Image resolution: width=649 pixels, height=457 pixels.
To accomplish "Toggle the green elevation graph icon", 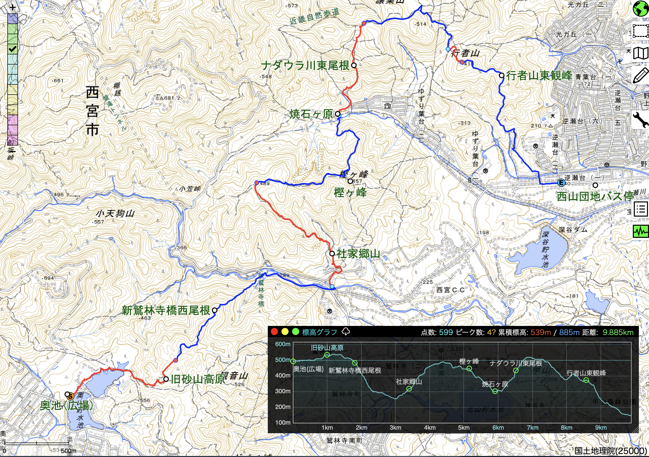I will 640,232.
